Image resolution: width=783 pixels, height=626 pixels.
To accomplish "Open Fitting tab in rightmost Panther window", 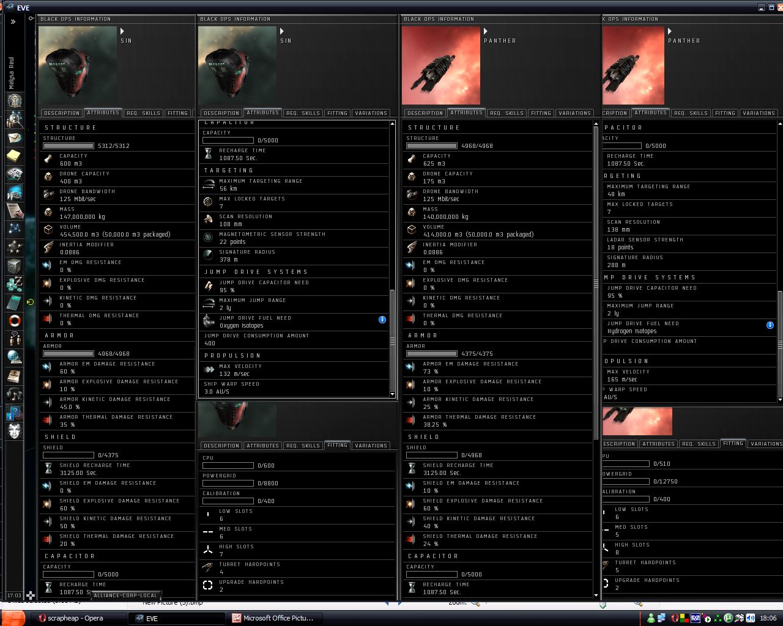I will point(725,113).
